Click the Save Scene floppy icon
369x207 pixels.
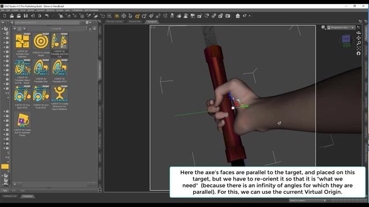25,16
